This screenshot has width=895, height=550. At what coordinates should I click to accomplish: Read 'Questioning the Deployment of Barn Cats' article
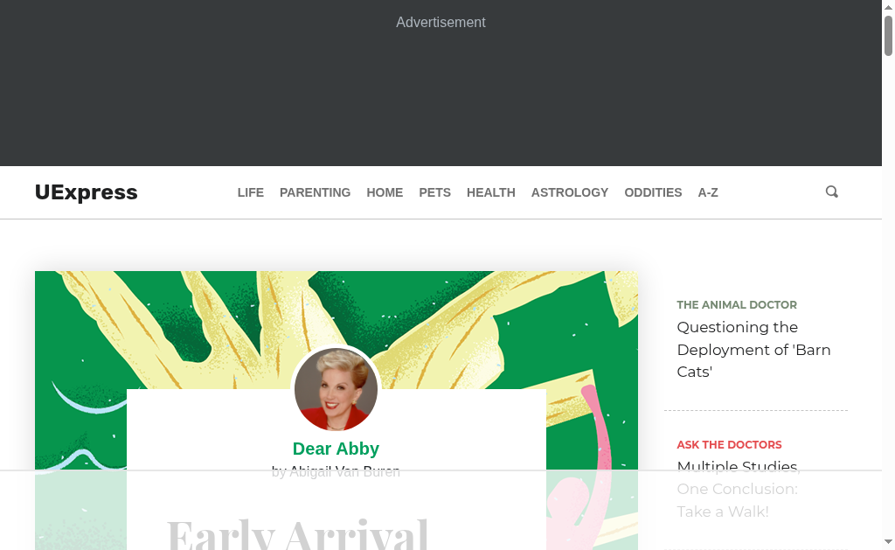[753, 350]
